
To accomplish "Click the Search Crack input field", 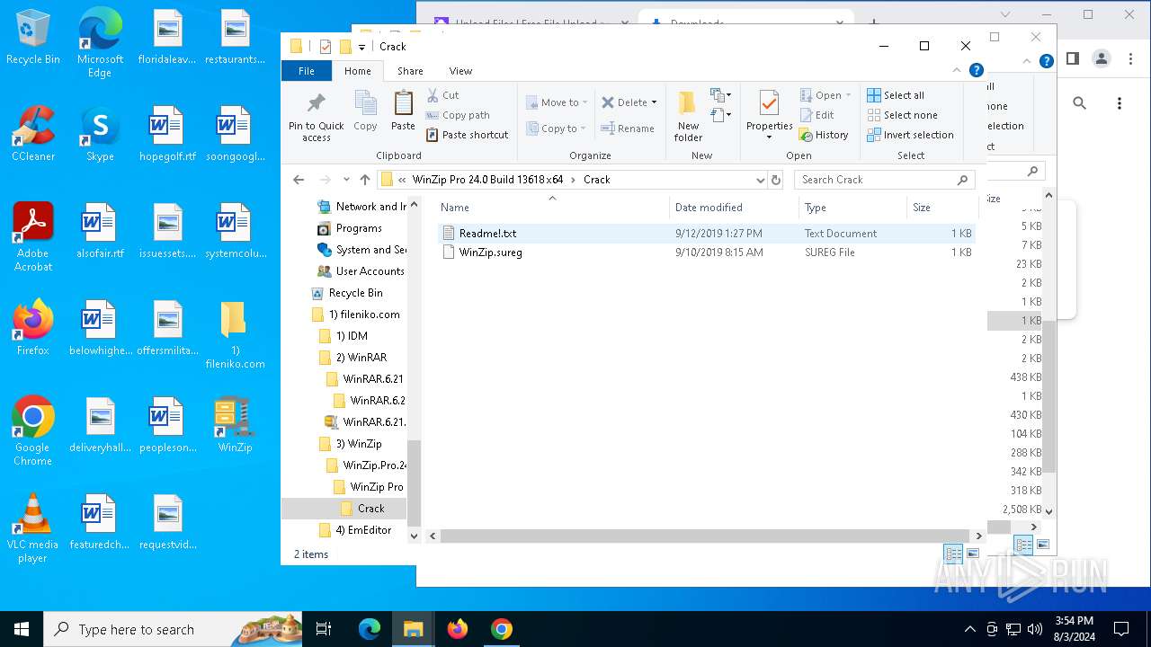I will coord(884,180).
